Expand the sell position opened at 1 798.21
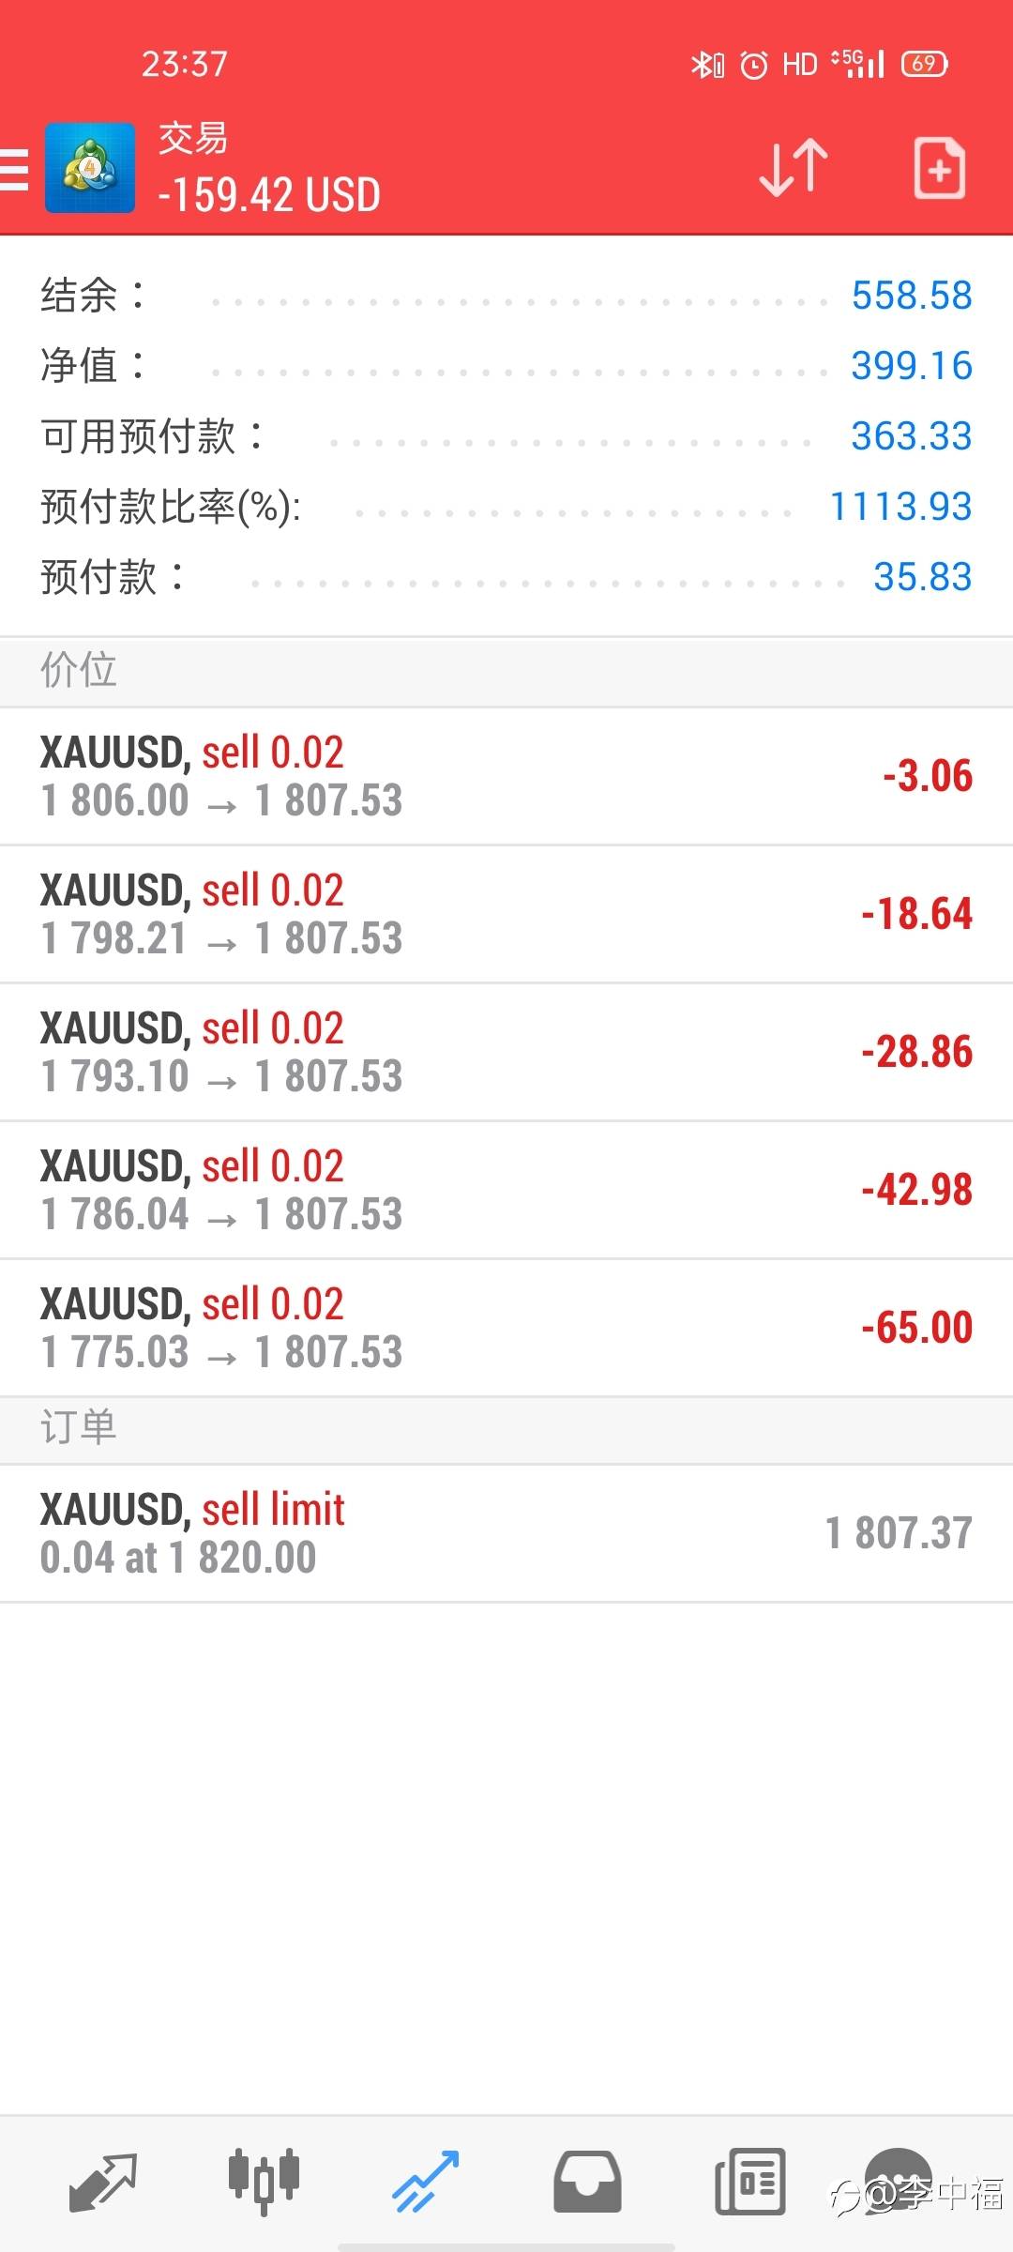Screen dimensions: 1013x2252 pos(506,914)
